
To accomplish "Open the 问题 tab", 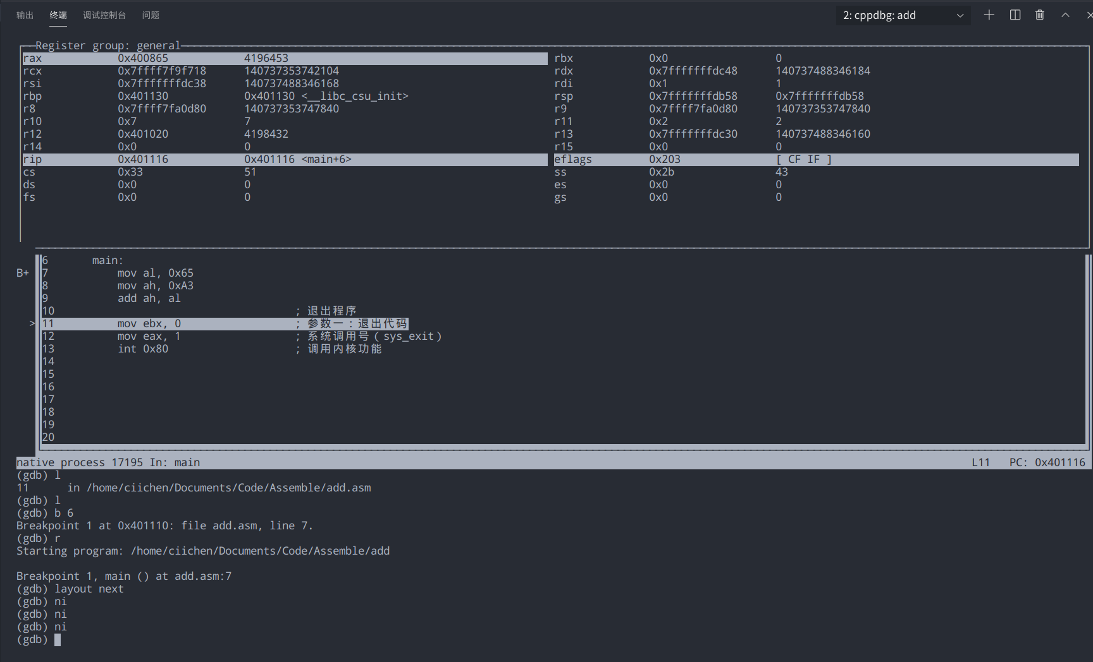I will pyautogui.click(x=151, y=15).
